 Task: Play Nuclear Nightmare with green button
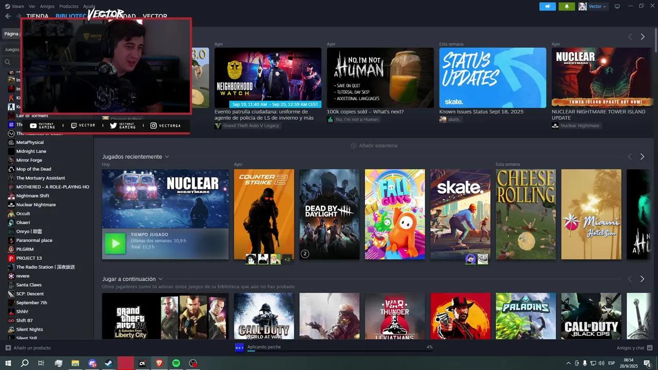tap(115, 244)
